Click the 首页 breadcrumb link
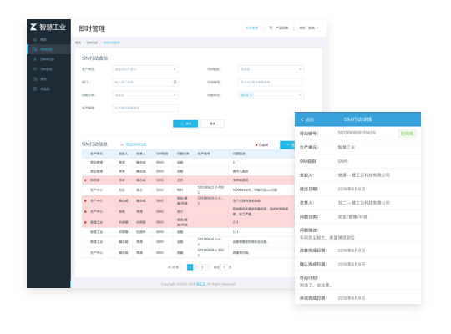Screen dimensions: 451x334 [x=78, y=43]
